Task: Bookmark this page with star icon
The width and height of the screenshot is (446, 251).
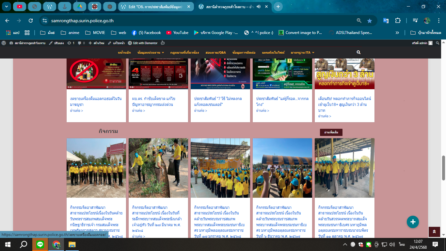Action: [369, 21]
